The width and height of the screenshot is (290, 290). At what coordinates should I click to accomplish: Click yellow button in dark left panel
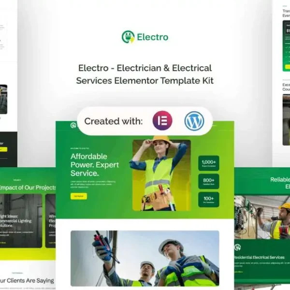[3, 149]
